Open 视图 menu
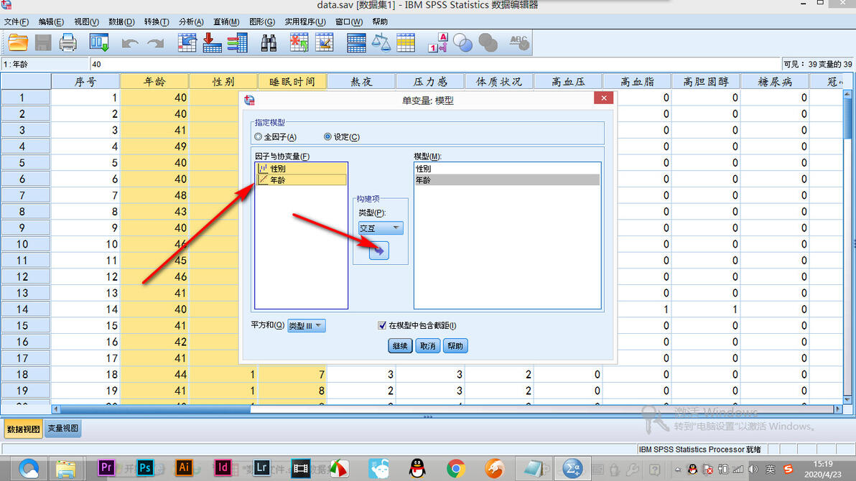856x481 pixels. (x=86, y=22)
